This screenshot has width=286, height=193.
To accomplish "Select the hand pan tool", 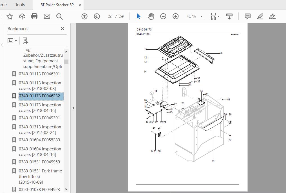I will pos(151,16).
